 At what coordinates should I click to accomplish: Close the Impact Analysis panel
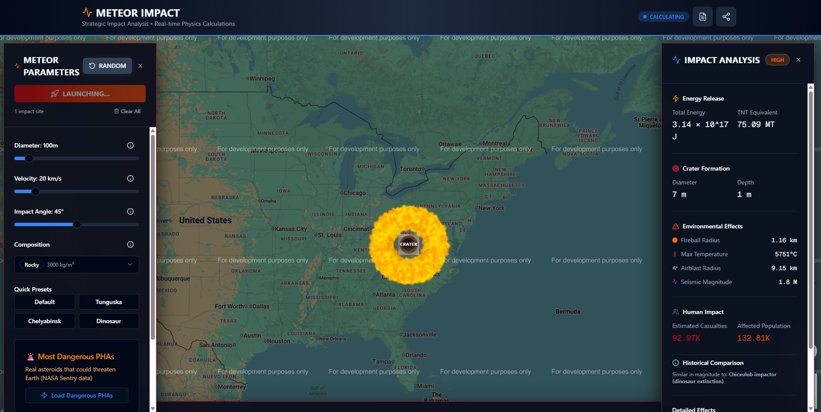pos(798,60)
